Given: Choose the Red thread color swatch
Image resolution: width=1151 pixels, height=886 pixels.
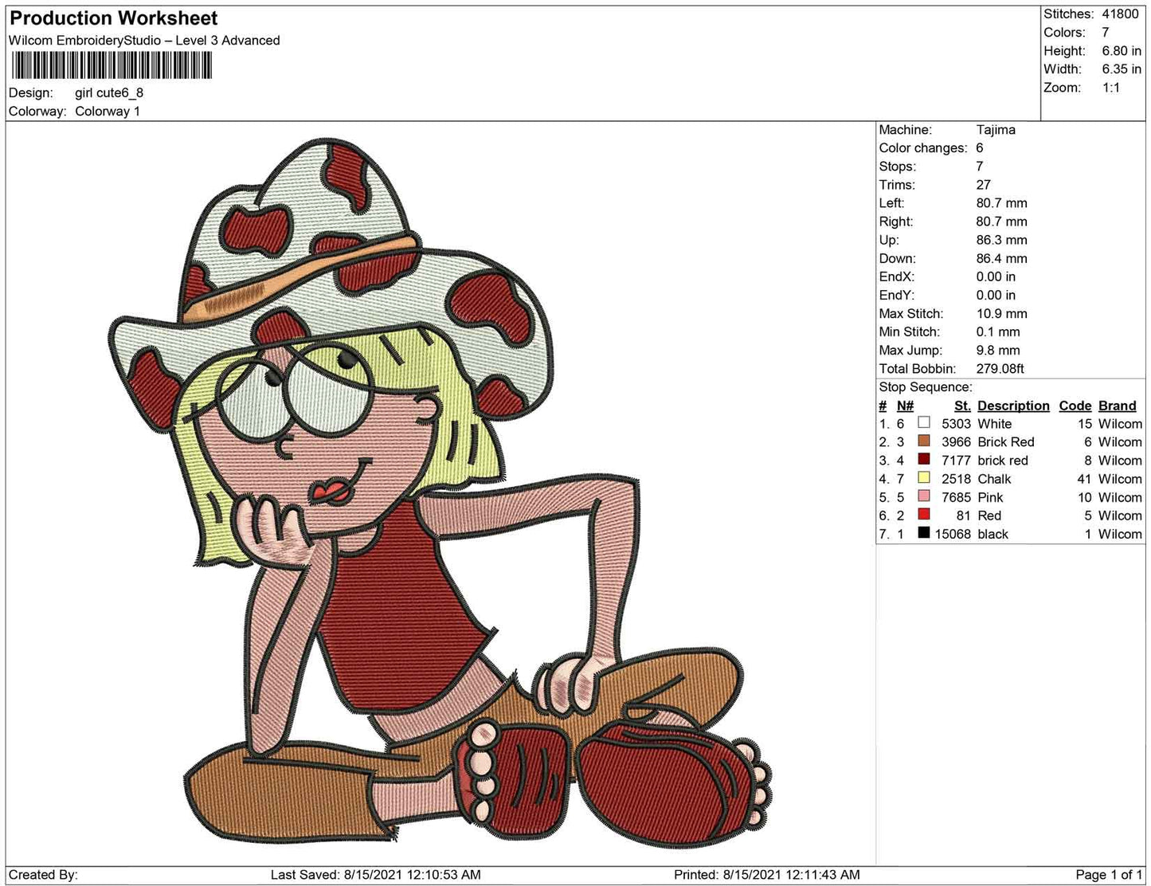Looking at the screenshot, I should (x=924, y=515).
